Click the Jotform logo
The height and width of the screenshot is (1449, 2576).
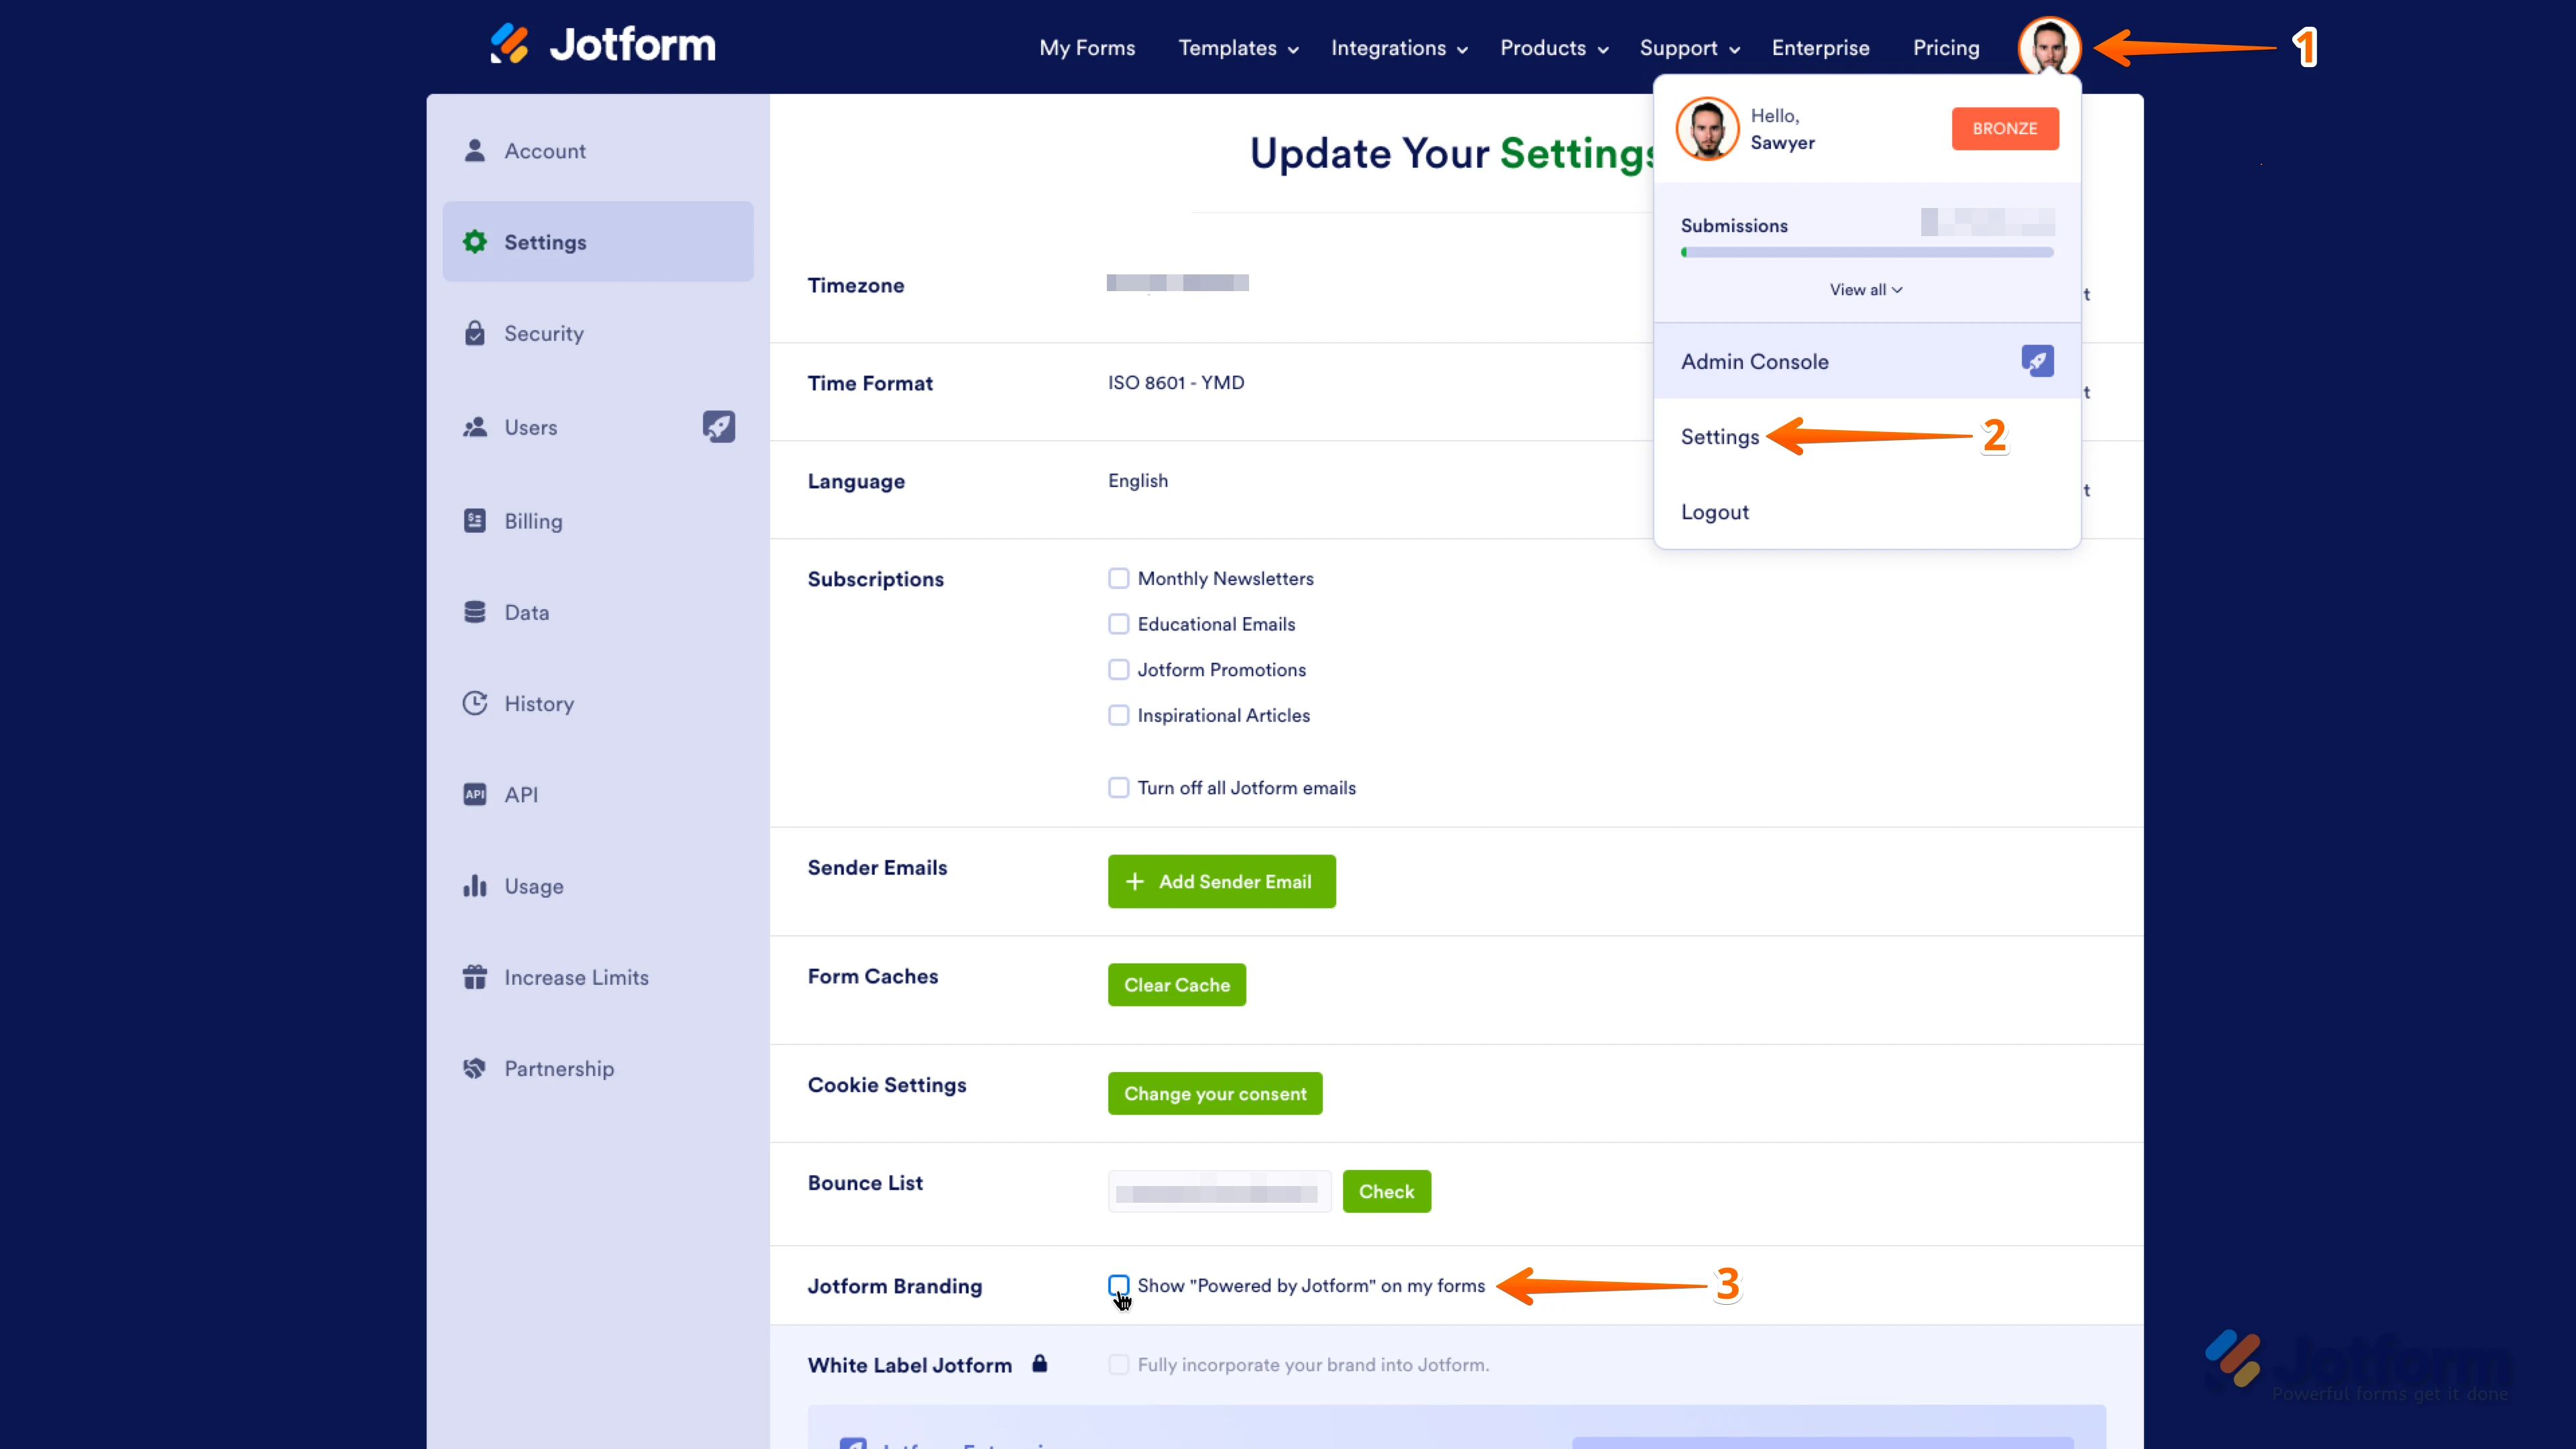coord(601,43)
